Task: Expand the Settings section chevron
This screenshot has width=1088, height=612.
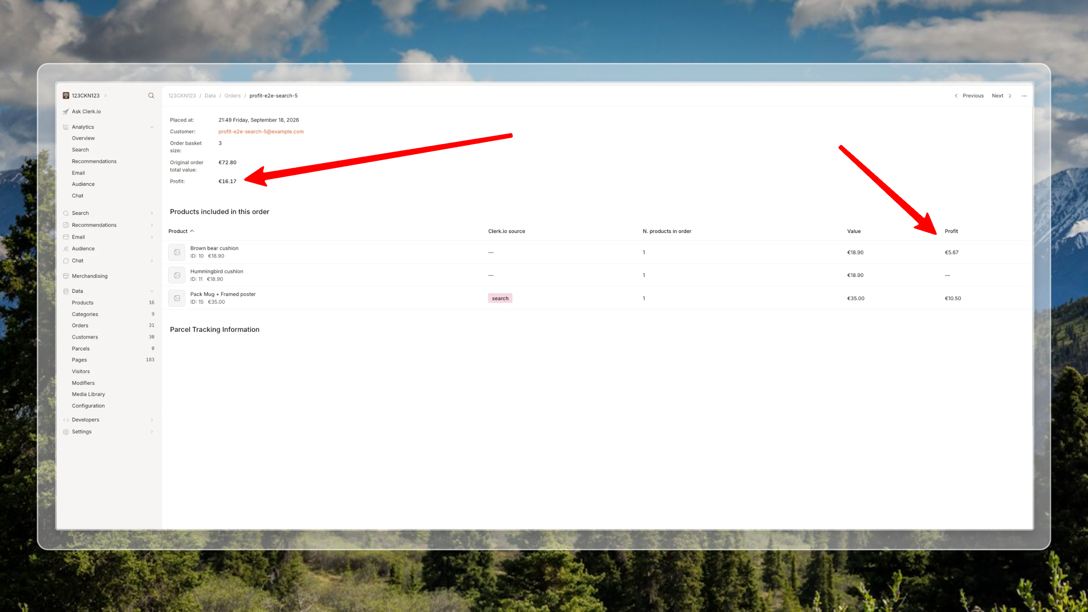Action: [152, 432]
